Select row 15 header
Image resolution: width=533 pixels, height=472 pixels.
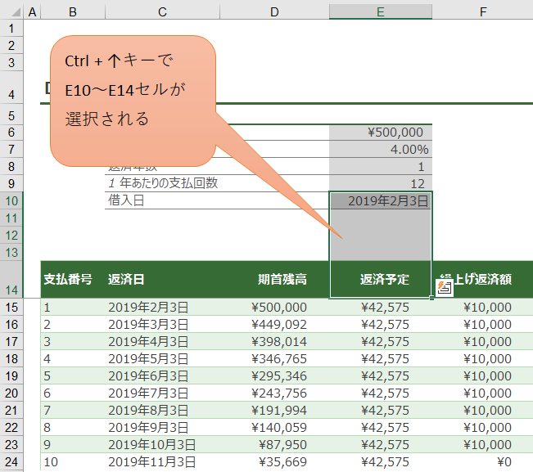pos(11,308)
